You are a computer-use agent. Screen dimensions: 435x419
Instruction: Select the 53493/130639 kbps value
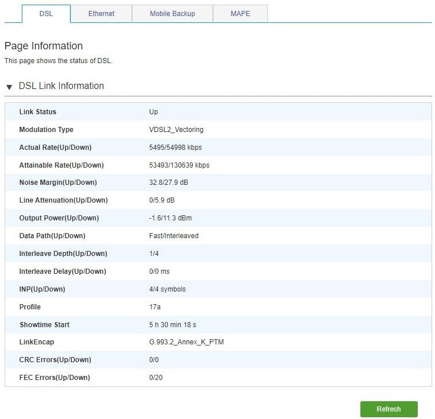coord(179,165)
